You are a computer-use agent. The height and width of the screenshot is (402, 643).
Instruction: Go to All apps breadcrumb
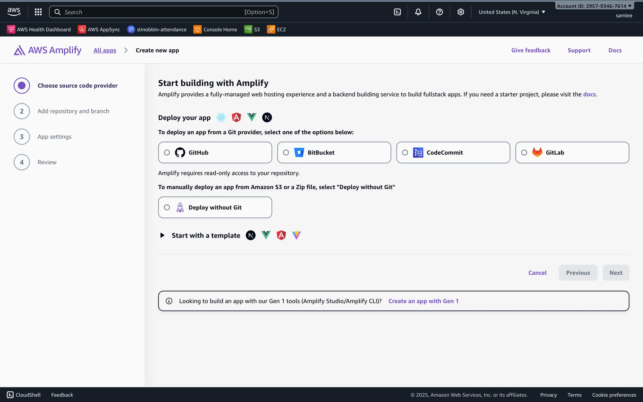coord(105,50)
